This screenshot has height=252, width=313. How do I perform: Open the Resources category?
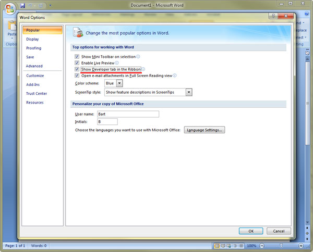coord(35,103)
